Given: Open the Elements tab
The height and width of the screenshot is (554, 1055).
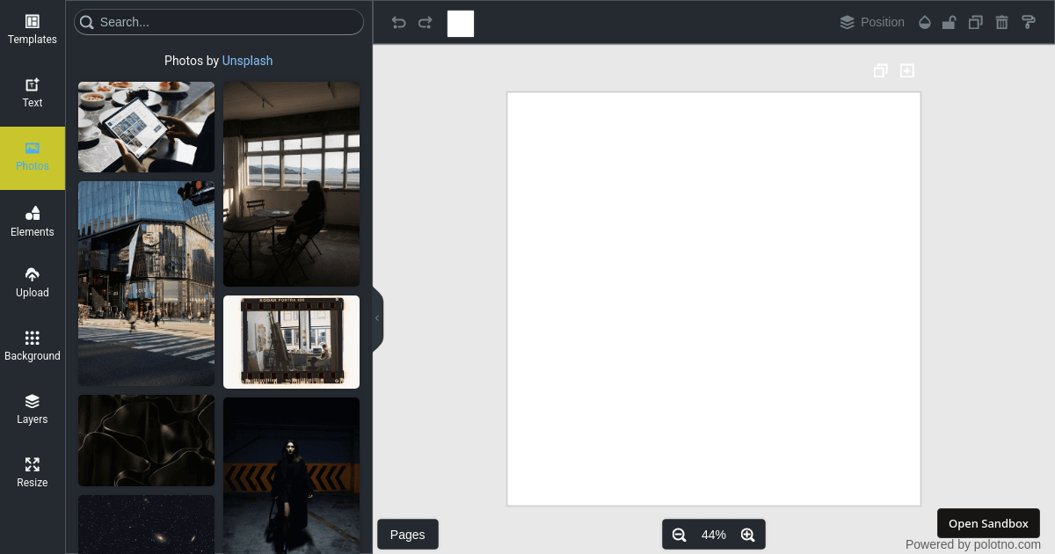Looking at the screenshot, I should pos(33,222).
